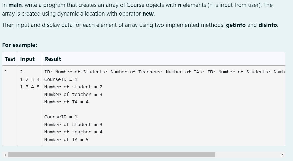Click the "Result" column header

53,59
